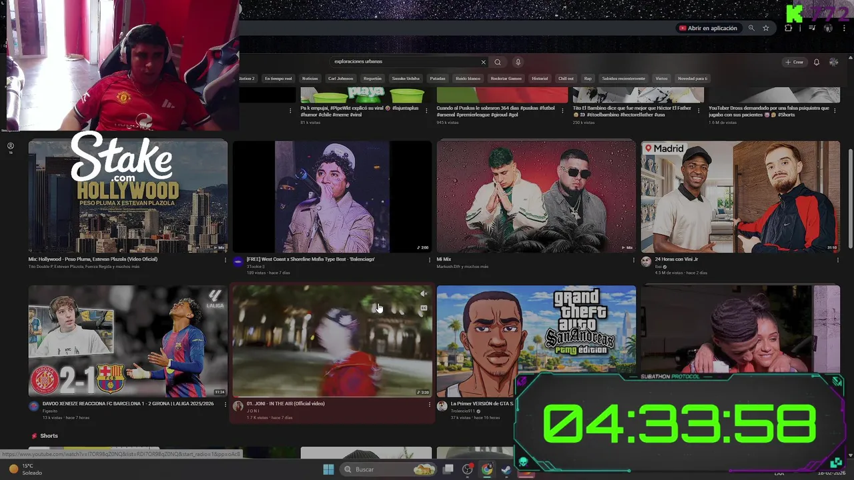The height and width of the screenshot is (480, 854).
Task: Open options menu for West Coast beat
Action: [x=429, y=260]
